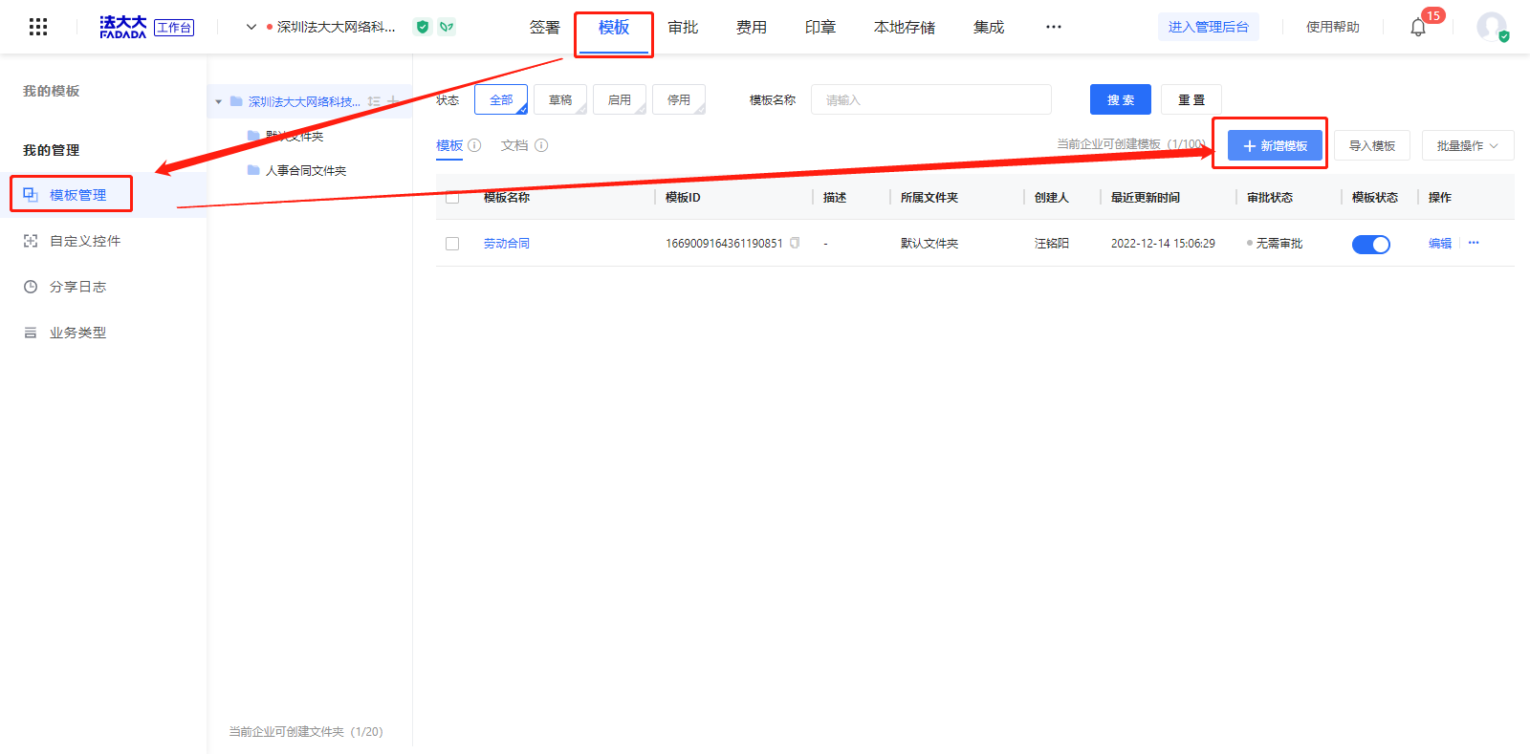Click the green shield verification badge

422,27
